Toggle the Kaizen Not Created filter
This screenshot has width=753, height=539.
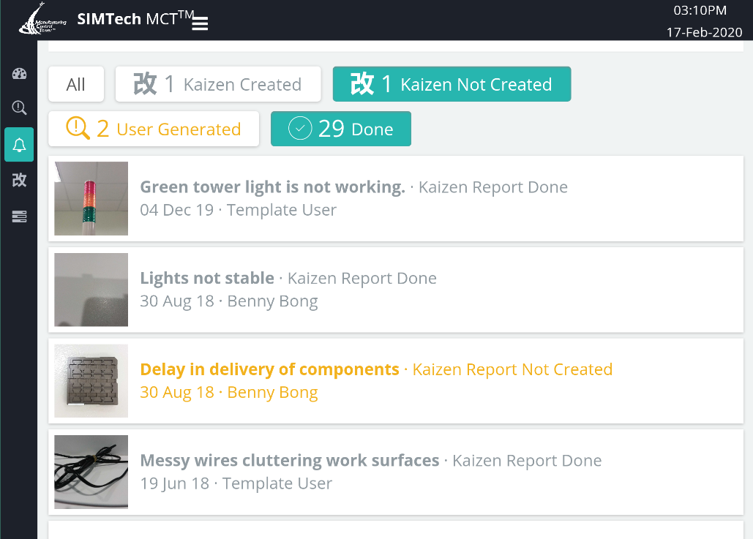[452, 84]
